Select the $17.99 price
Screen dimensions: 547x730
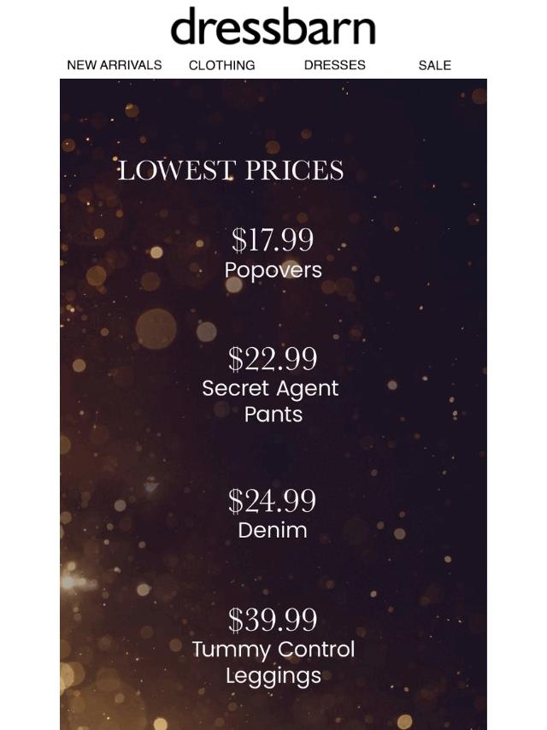point(273,239)
